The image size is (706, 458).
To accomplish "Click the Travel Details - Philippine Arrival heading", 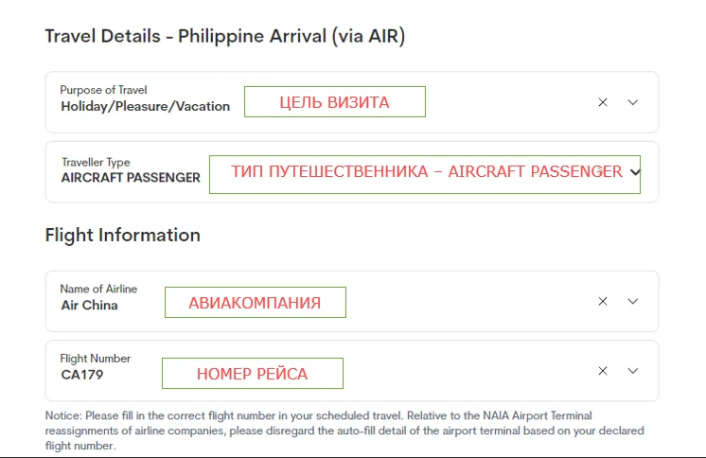I will tap(225, 37).
